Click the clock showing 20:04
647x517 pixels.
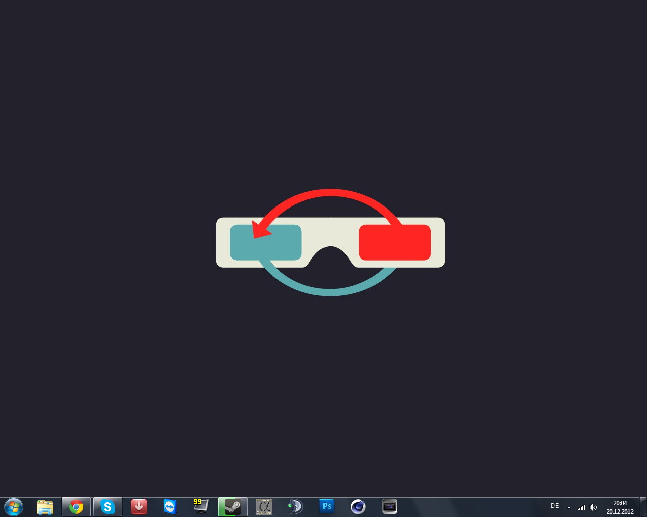coord(620,507)
